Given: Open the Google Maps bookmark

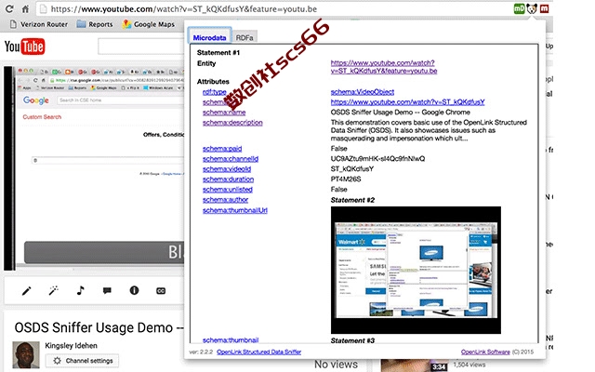Looking at the screenshot, I should click(x=149, y=24).
